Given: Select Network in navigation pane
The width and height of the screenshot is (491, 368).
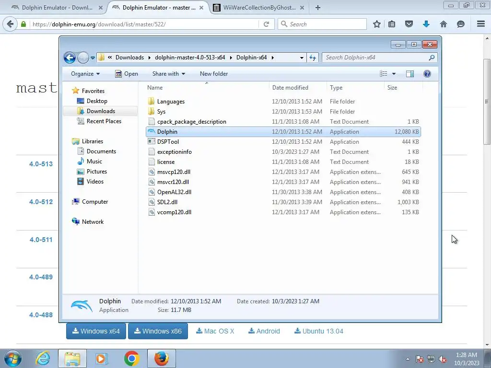Looking at the screenshot, I should (93, 222).
